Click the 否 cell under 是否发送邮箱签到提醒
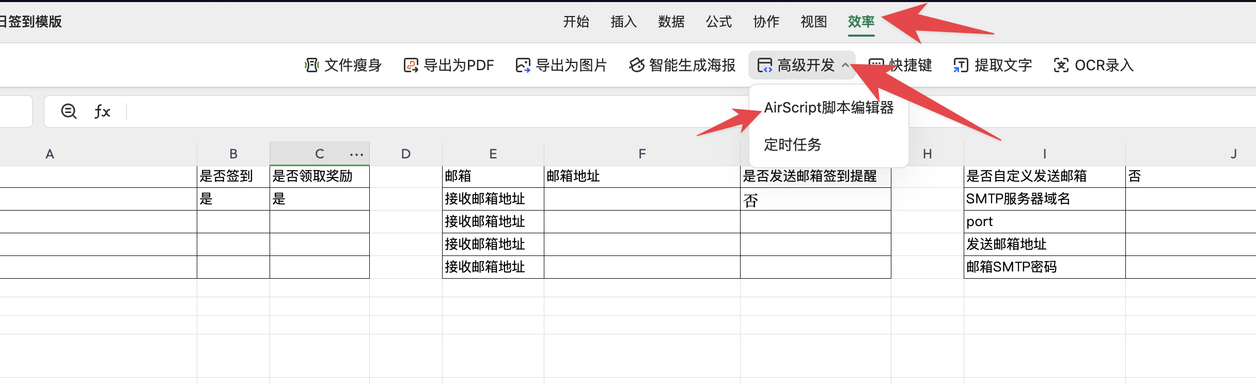The height and width of the screenshot is (385, 1256). coord(815,199)
